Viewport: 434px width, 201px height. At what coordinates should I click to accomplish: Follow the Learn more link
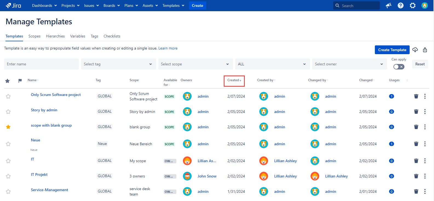[168, 48]
